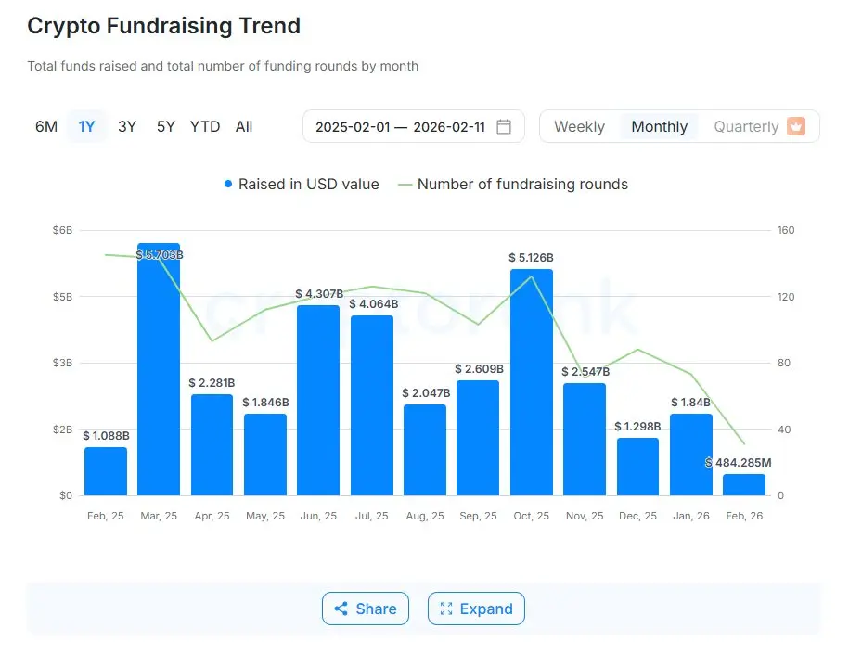Click the Share button
849x654 pixels.
pyautogui.click(x=366, y=609)
